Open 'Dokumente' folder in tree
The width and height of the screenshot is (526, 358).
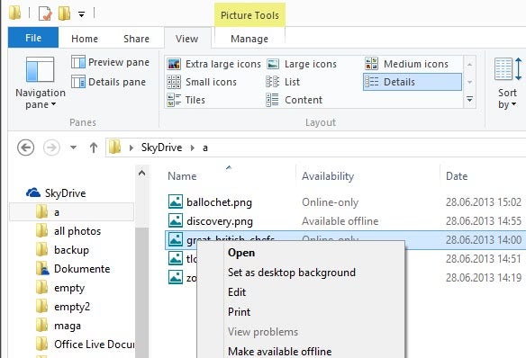click(x=82, y=269)
